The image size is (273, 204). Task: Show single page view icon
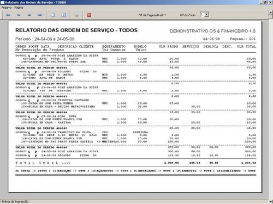click(53, 15)
